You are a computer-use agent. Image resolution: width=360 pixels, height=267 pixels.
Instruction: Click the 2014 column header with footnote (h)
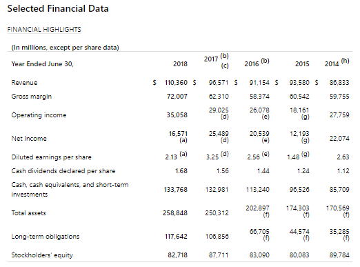337,62
